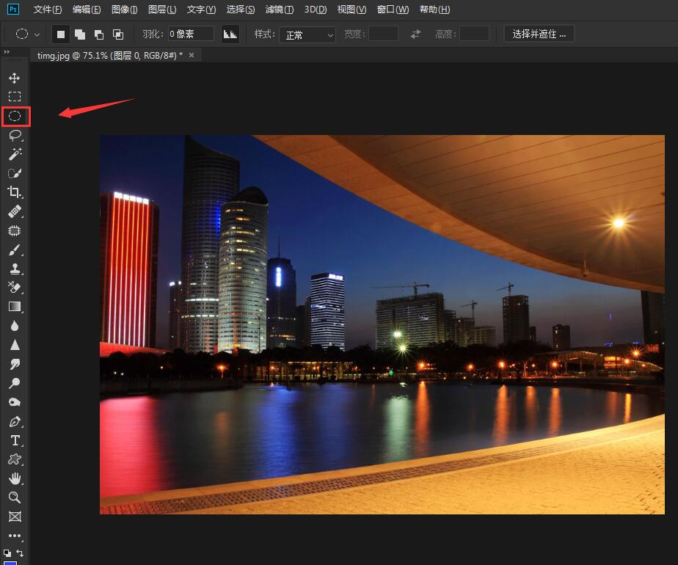
Task: Click the 羽化 feather input field
Action: tap(191, 34)
